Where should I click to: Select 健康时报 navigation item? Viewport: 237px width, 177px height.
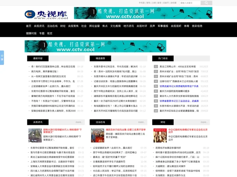point(31,33)
